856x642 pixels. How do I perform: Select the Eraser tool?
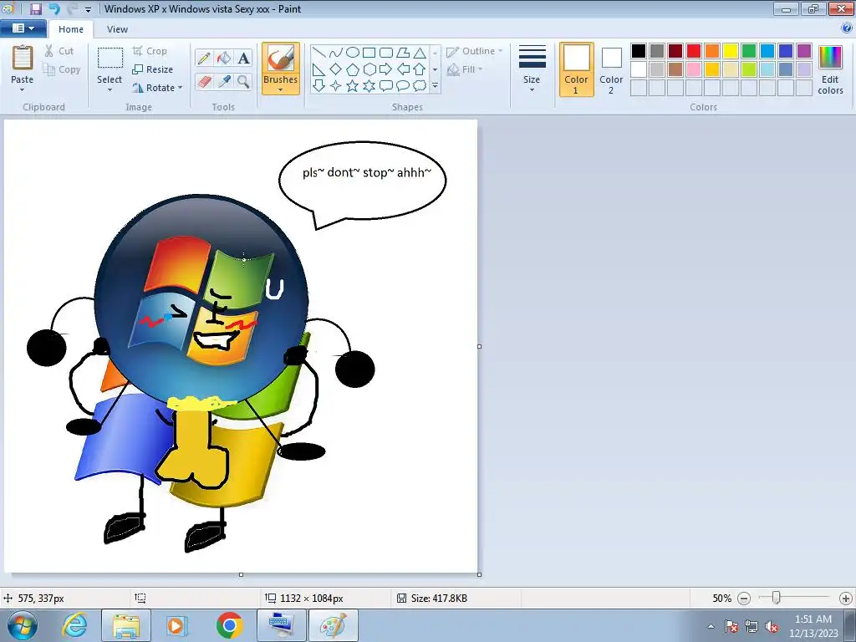coord(204,82)
